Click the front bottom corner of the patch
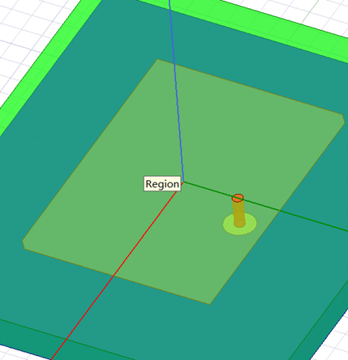This screenshot has height=360, width=348. (210, 304)
